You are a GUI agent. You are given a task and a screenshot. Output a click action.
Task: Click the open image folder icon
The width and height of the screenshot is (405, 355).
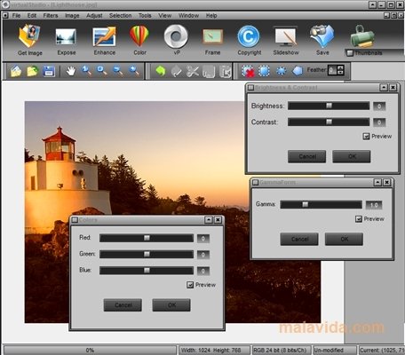pyautogui.click(x=16, y=71)
